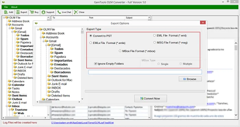The width and height of the screenshot is (240, 127).
Task: Collapse Gmail node in Export Options tree
Action: (44, 41)
